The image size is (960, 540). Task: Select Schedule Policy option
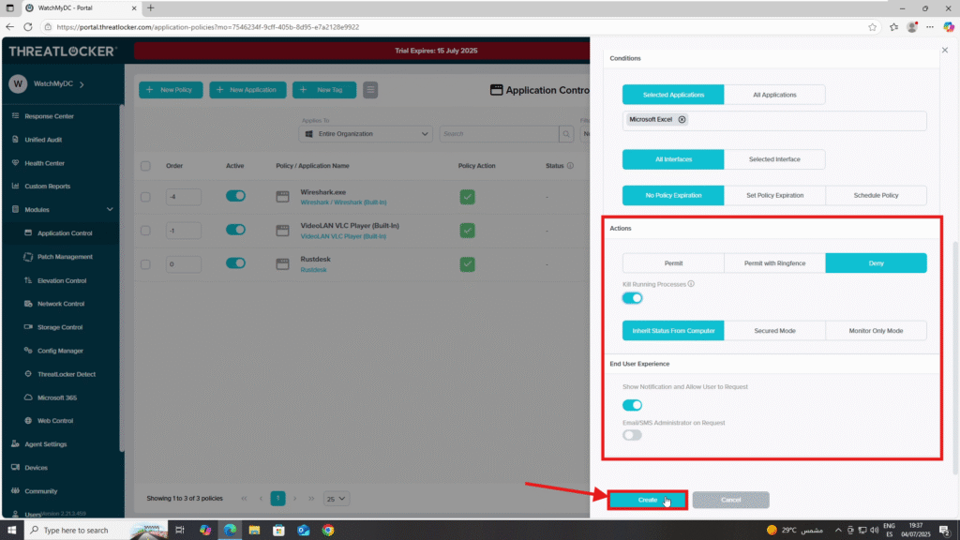click(877, 195)
